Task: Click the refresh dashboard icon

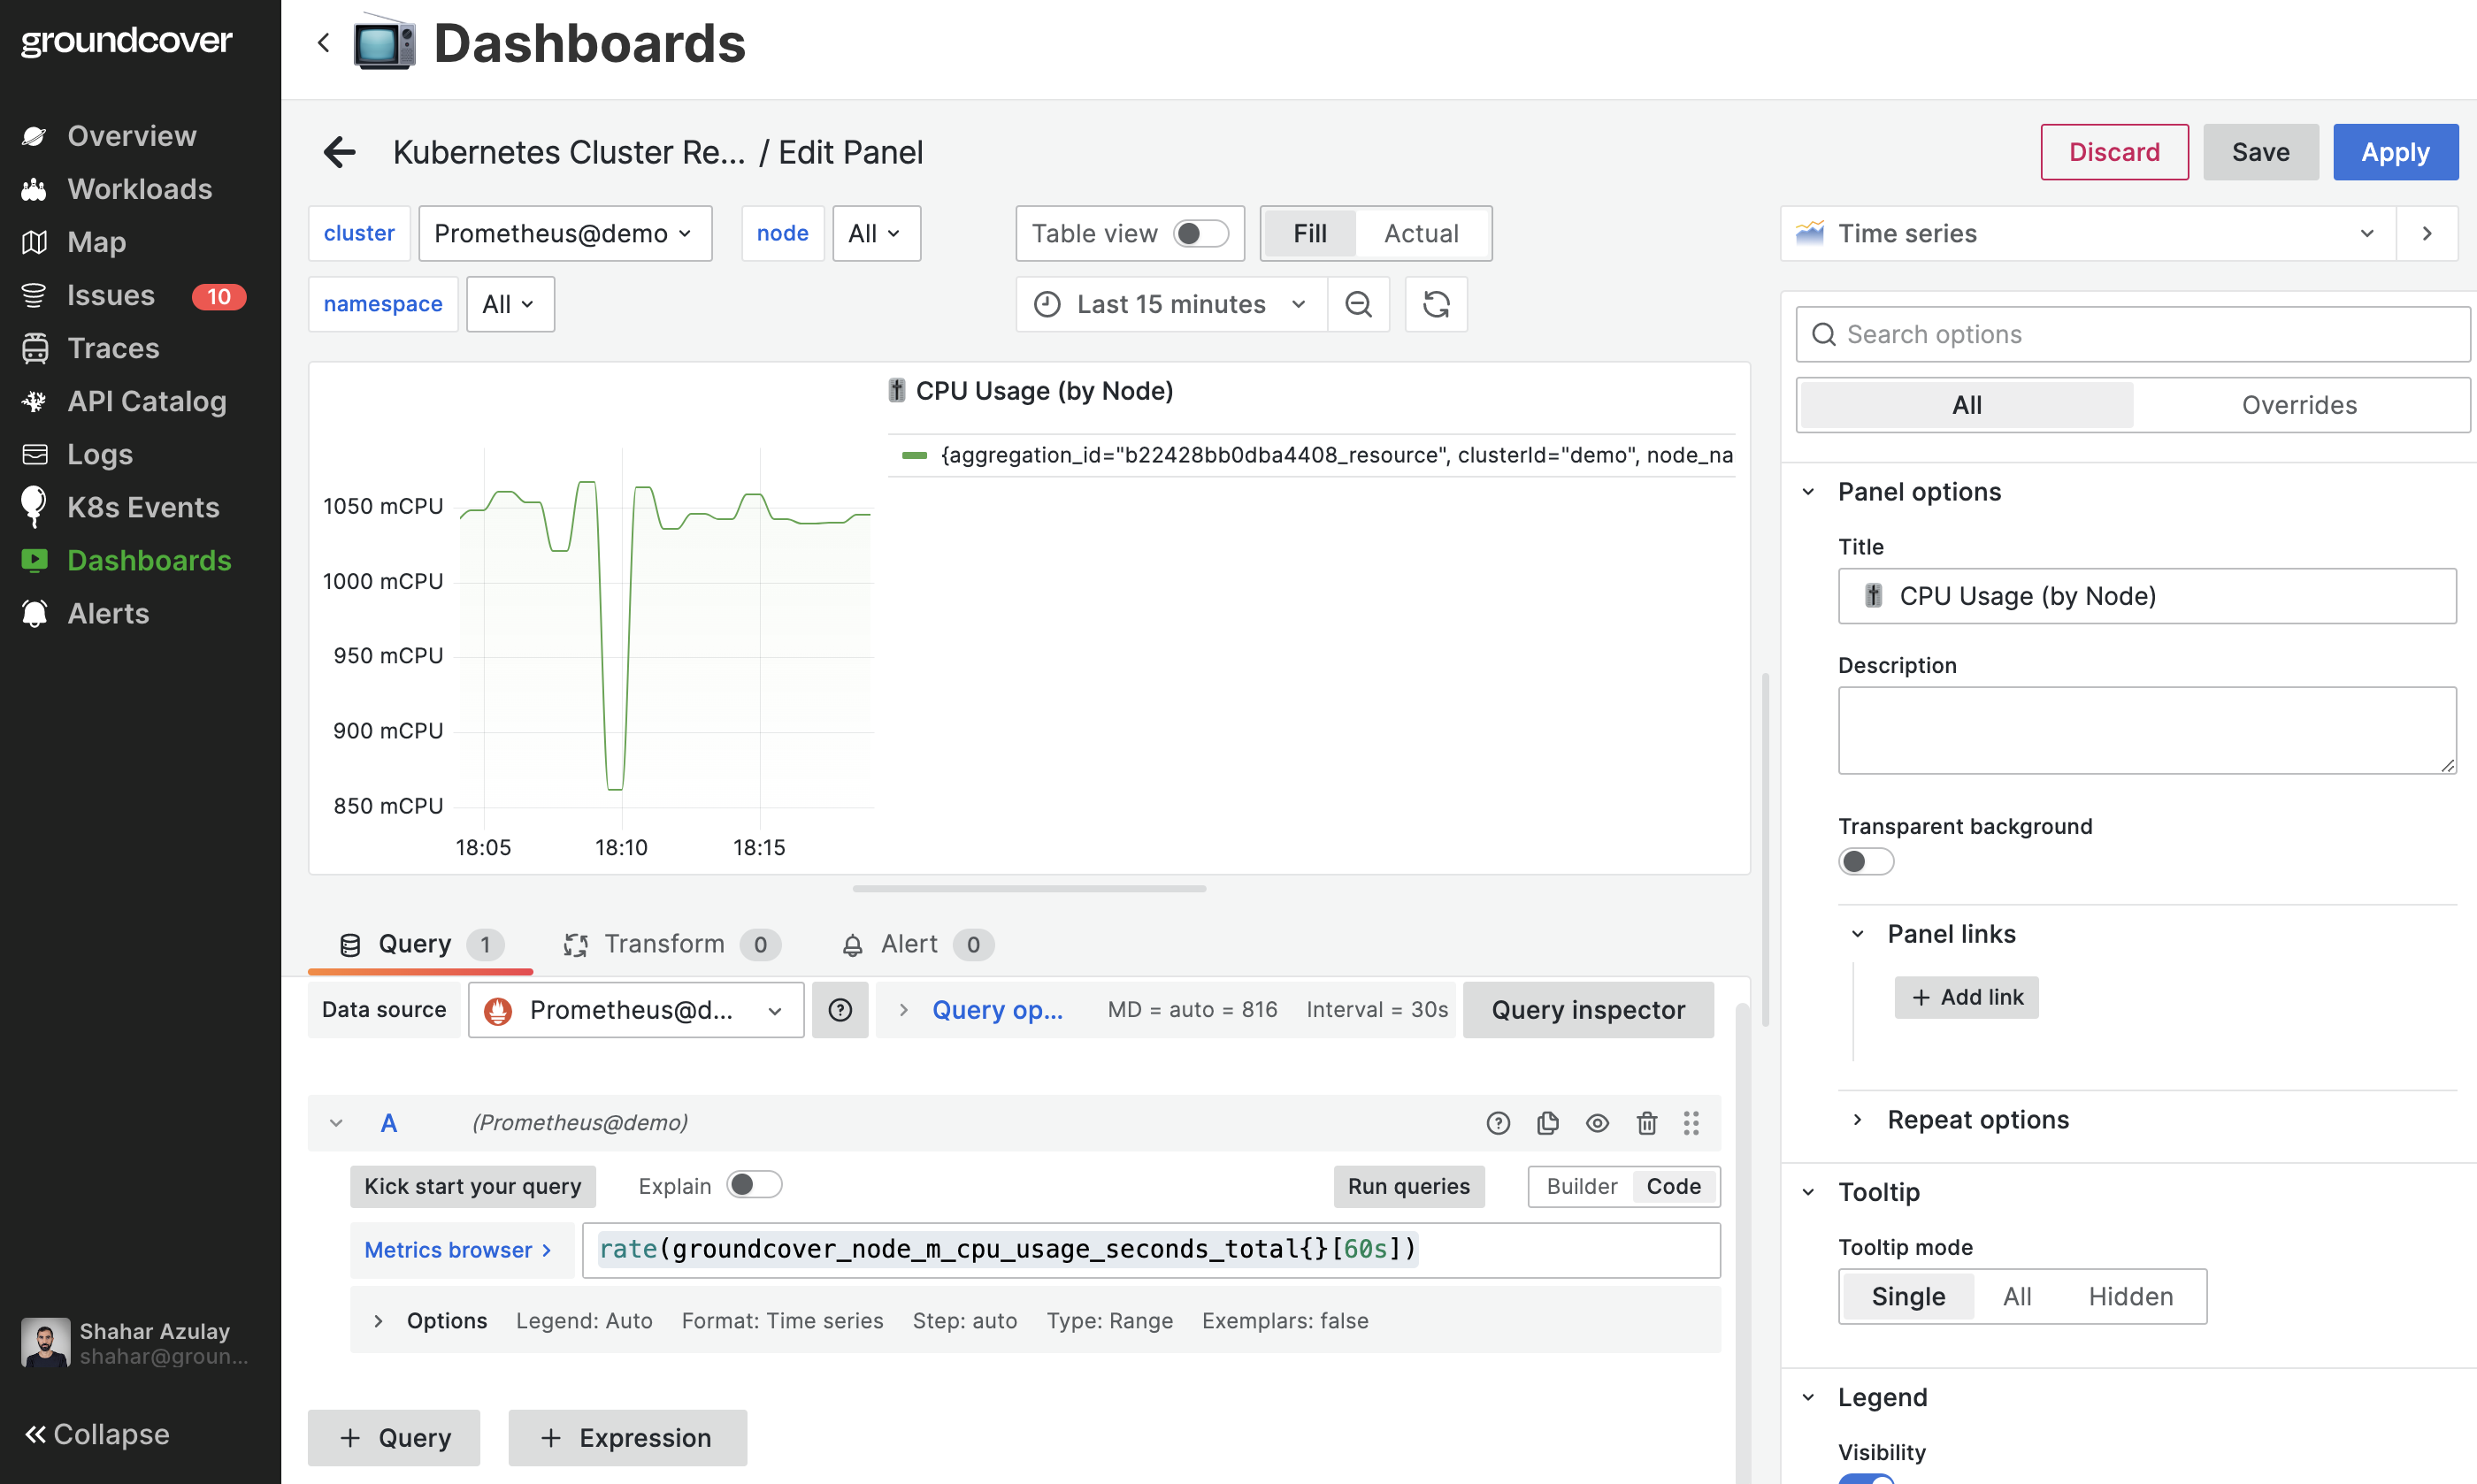Action: point(1436,304)
